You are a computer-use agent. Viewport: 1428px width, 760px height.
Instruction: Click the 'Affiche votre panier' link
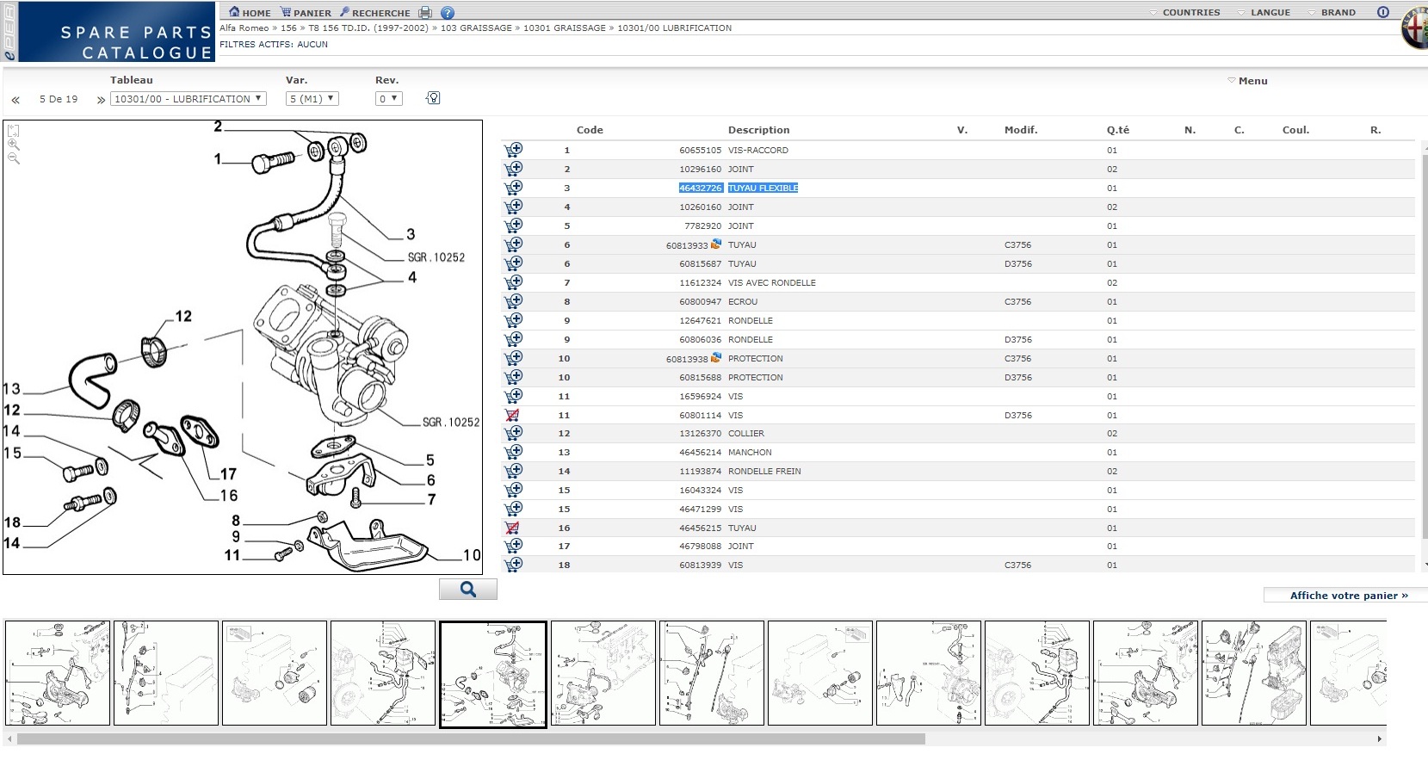[x=1348, y=595]
